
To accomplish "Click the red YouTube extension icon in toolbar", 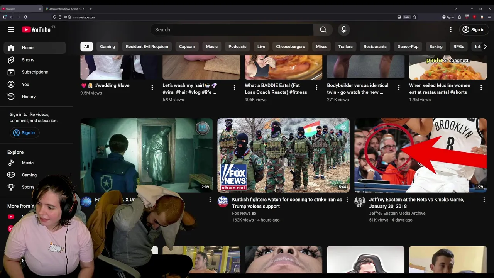I will 474,17.
